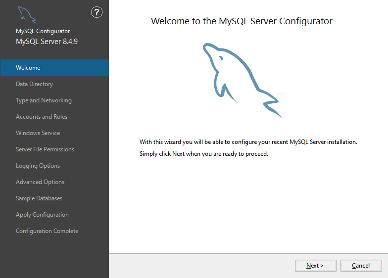388x278 pixels.
Task: Select Logging Options in the sidebar
Action: coord(38,166)
